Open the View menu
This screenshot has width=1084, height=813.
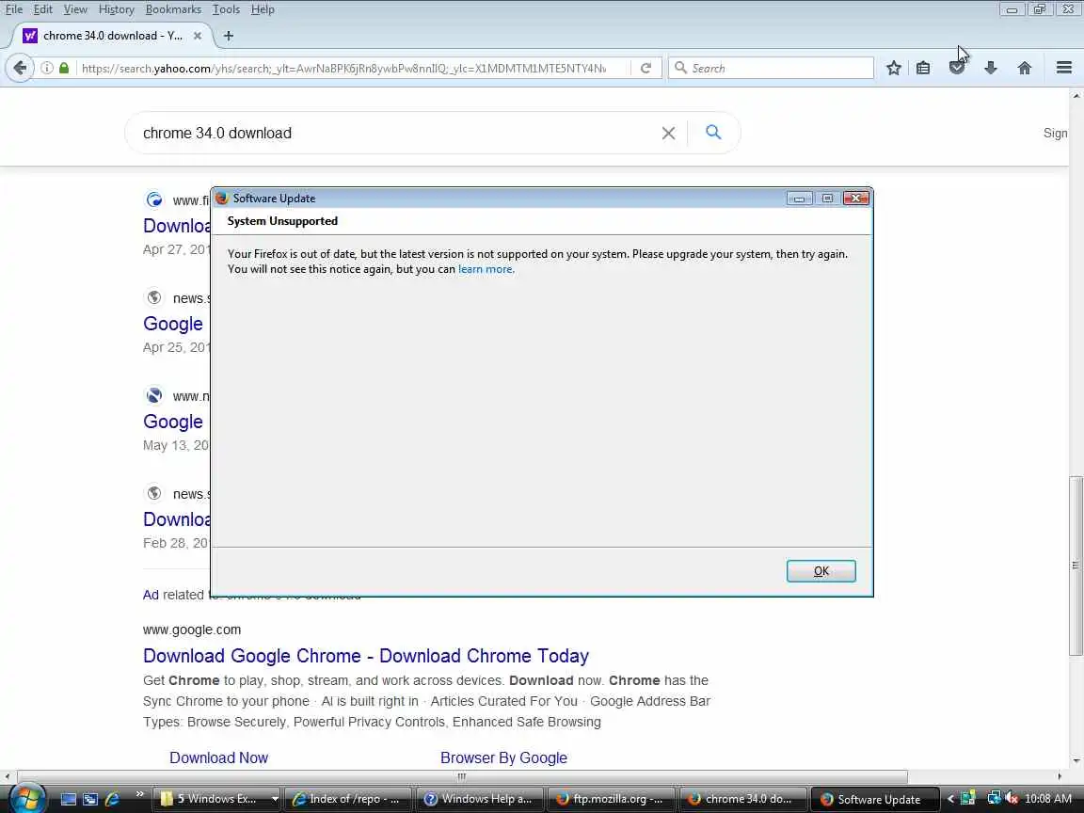(75, 9)
